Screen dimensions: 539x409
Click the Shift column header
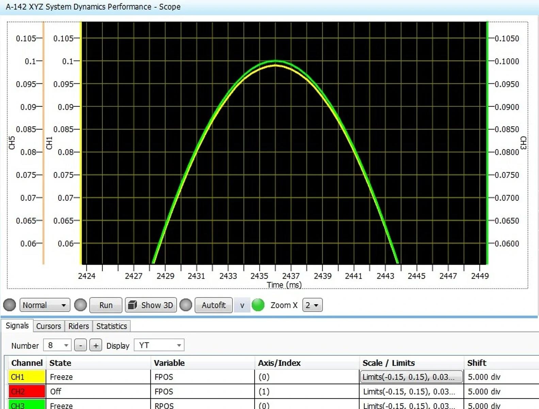tap(502, 363)
